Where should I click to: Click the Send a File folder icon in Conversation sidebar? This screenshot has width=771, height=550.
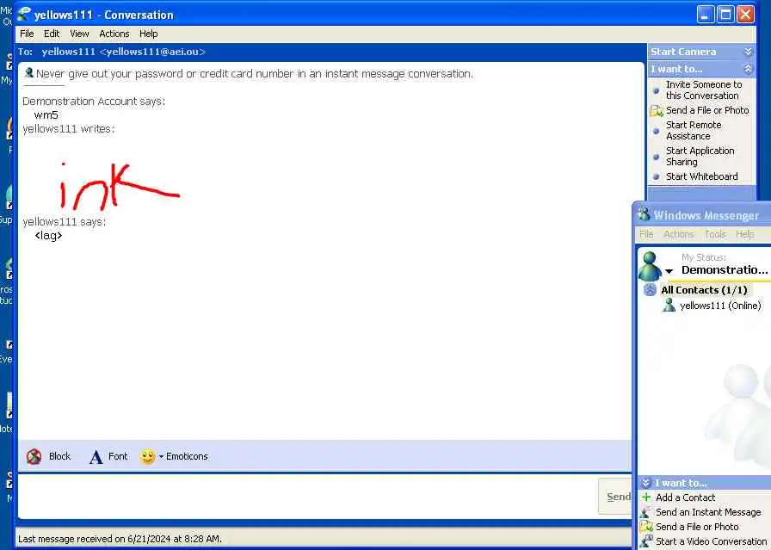(657, 111)
